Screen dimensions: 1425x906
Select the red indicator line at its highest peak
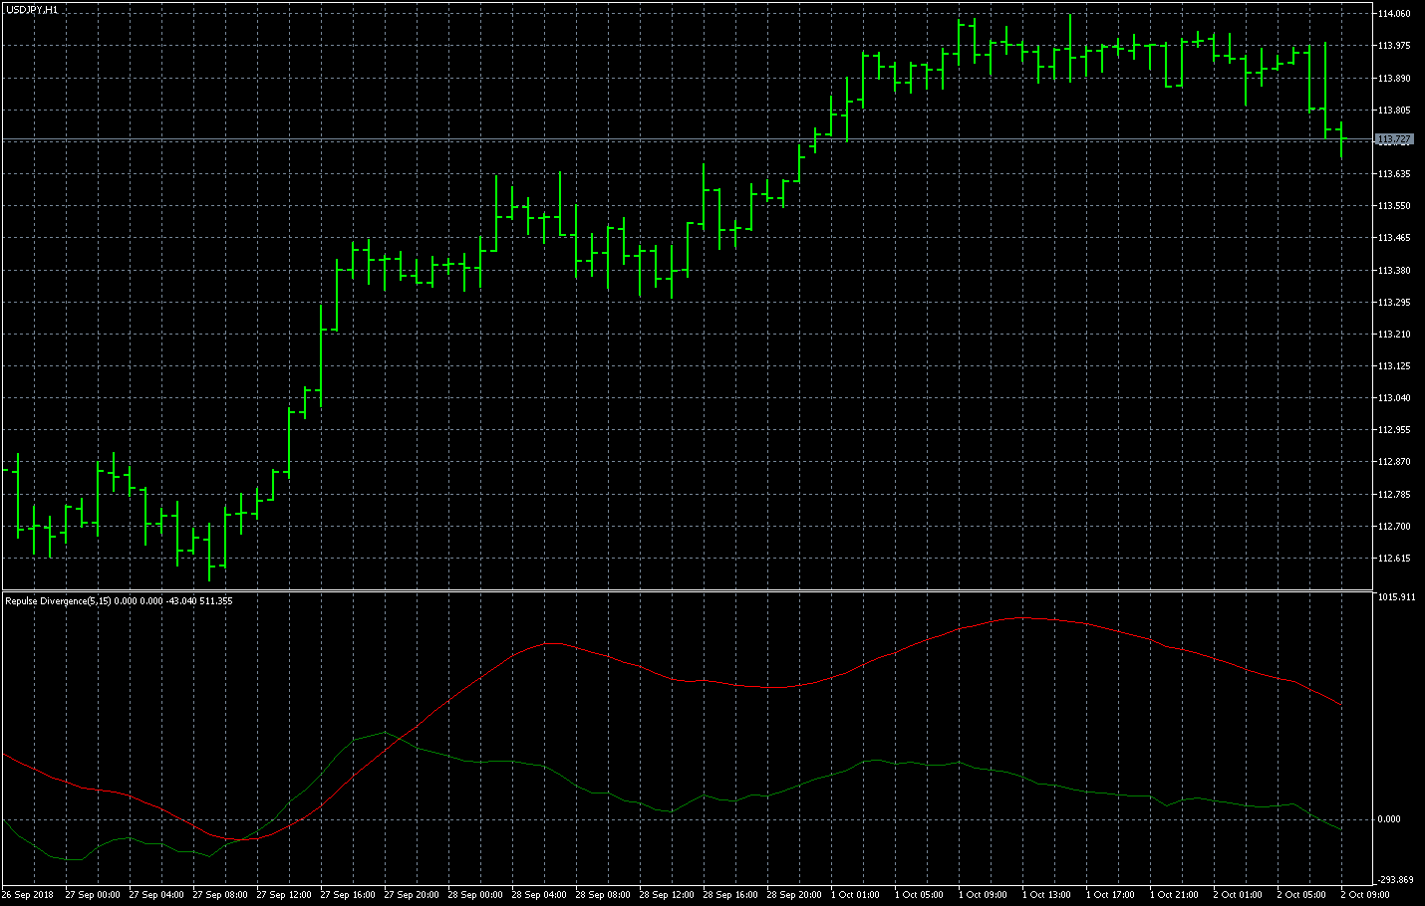point(1024,618)
